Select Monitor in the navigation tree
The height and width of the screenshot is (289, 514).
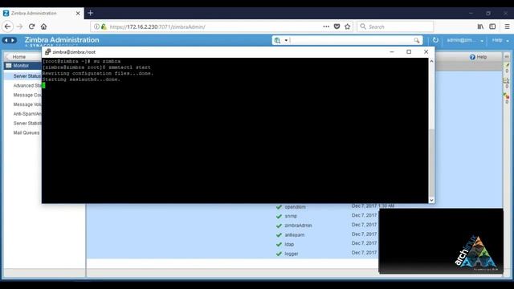click(21, 66)
